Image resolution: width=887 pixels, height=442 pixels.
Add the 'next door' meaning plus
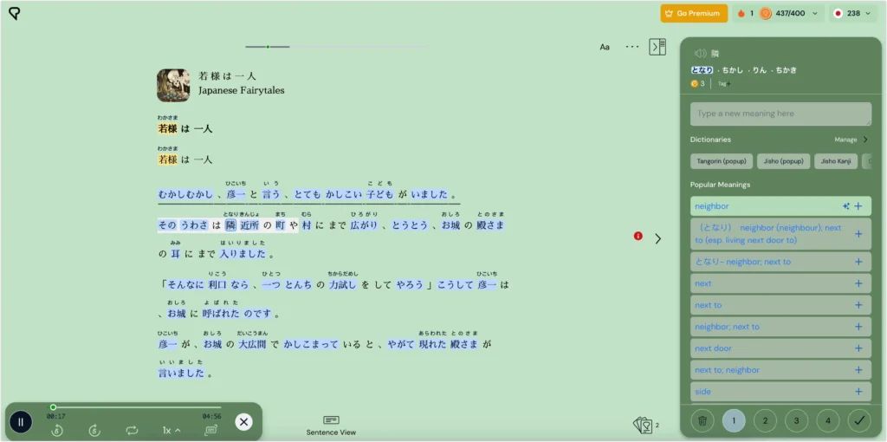point(858,348)
